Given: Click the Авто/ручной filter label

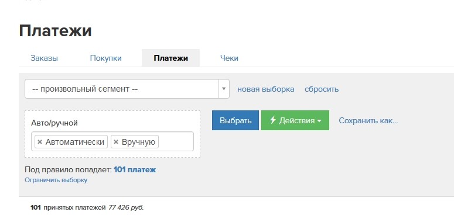Looking at the screenshot, I should click(54, 123).
